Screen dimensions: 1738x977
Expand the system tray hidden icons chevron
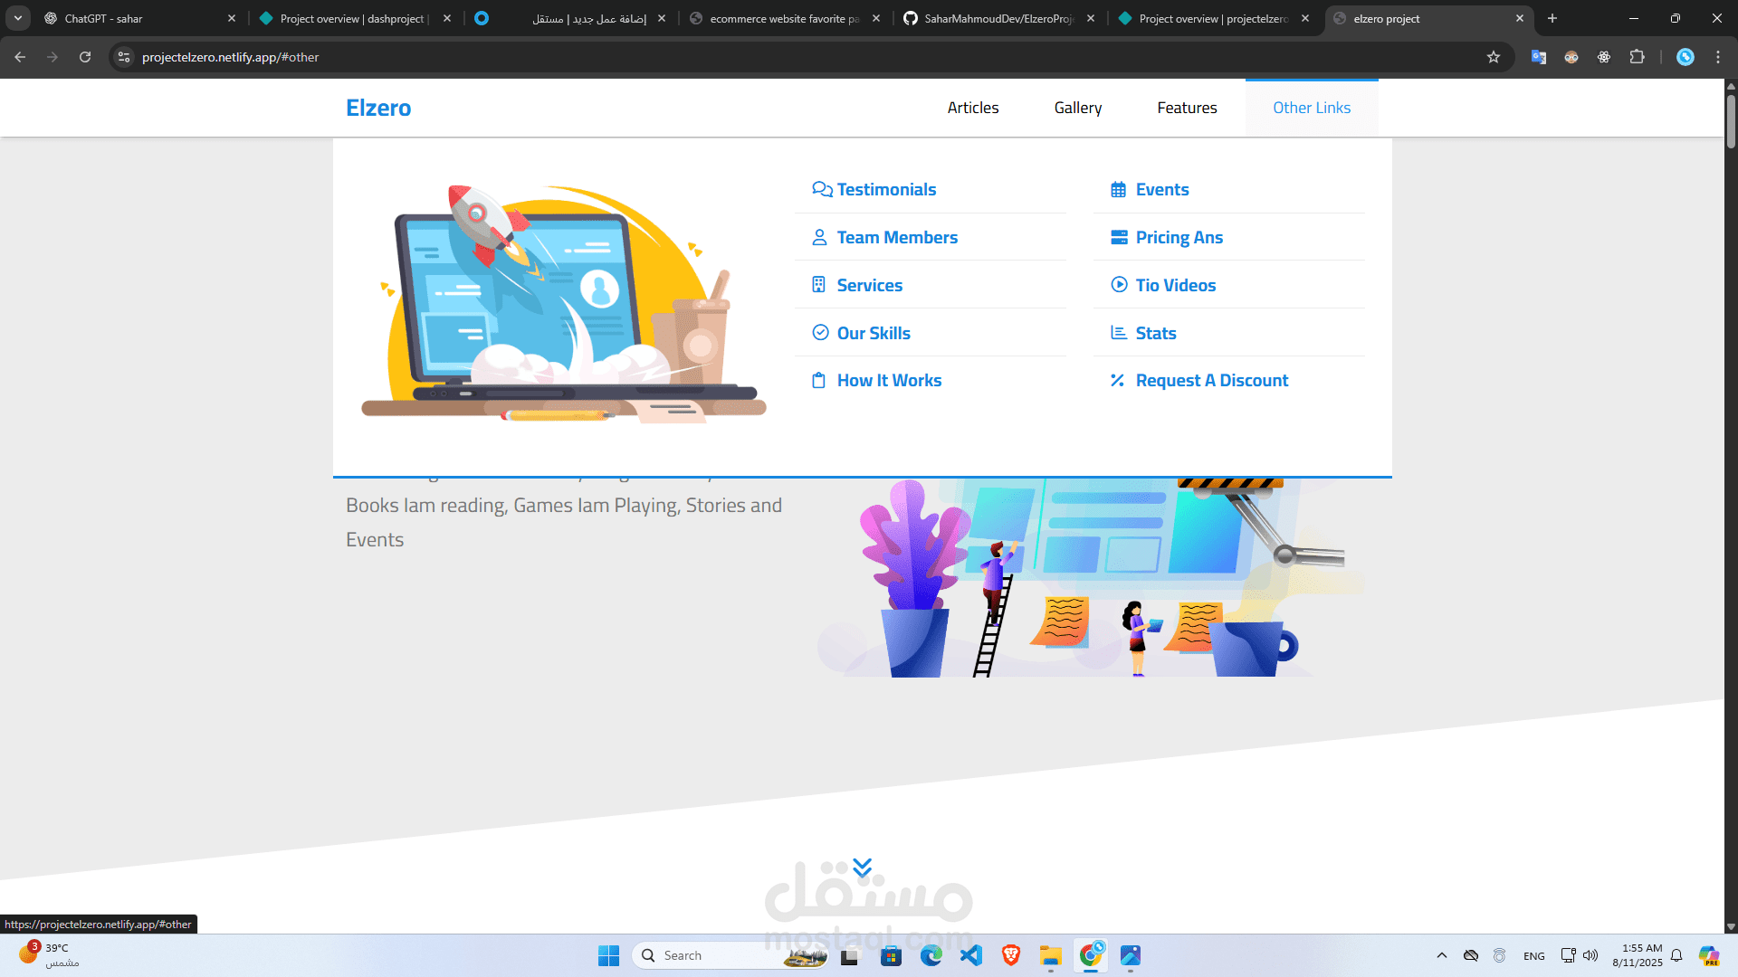[1442, 955]
